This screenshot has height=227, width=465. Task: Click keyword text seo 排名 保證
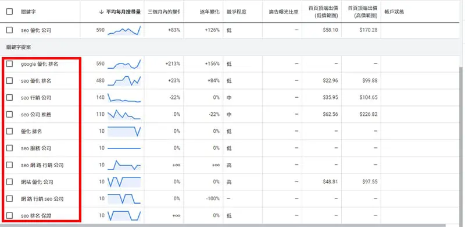[36, 216]
